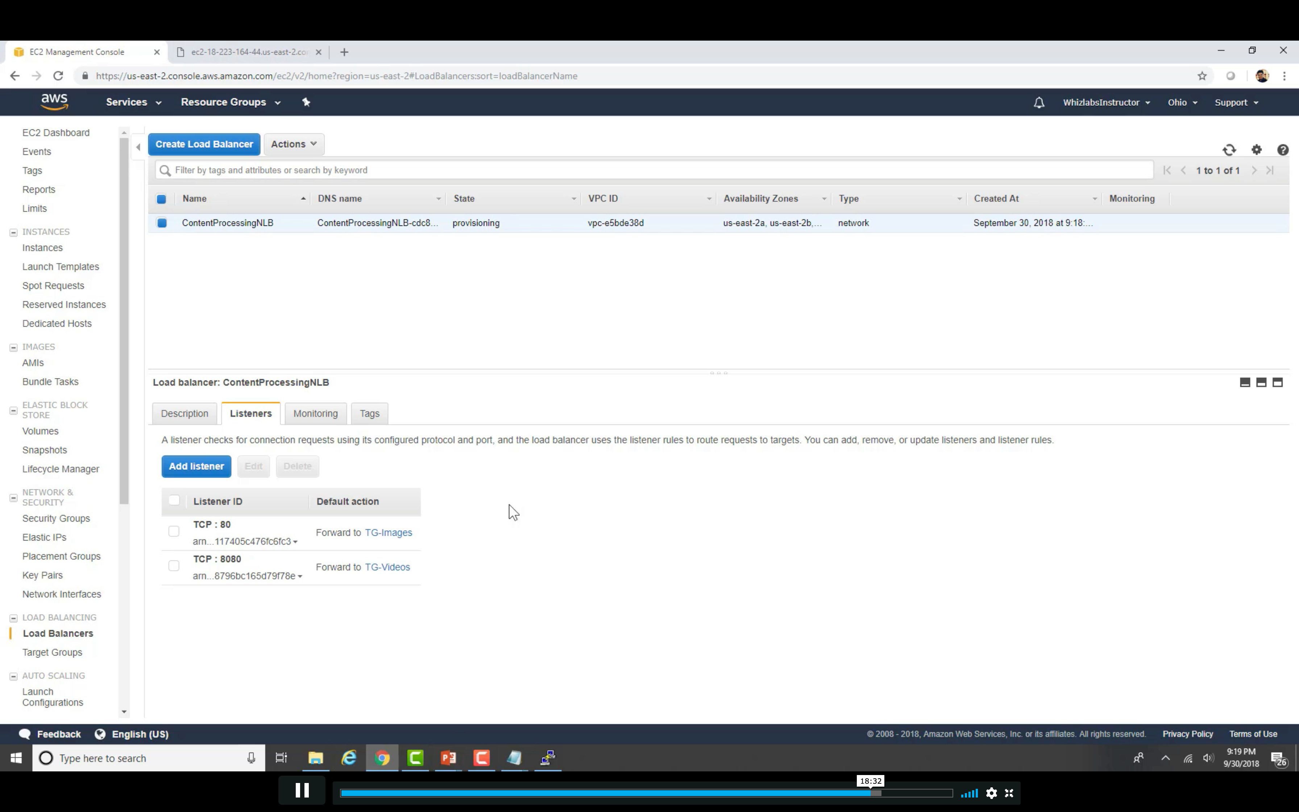This screenshot has width=1299, height=812.
Task: Pause the video playback
Action: point(302,791)
